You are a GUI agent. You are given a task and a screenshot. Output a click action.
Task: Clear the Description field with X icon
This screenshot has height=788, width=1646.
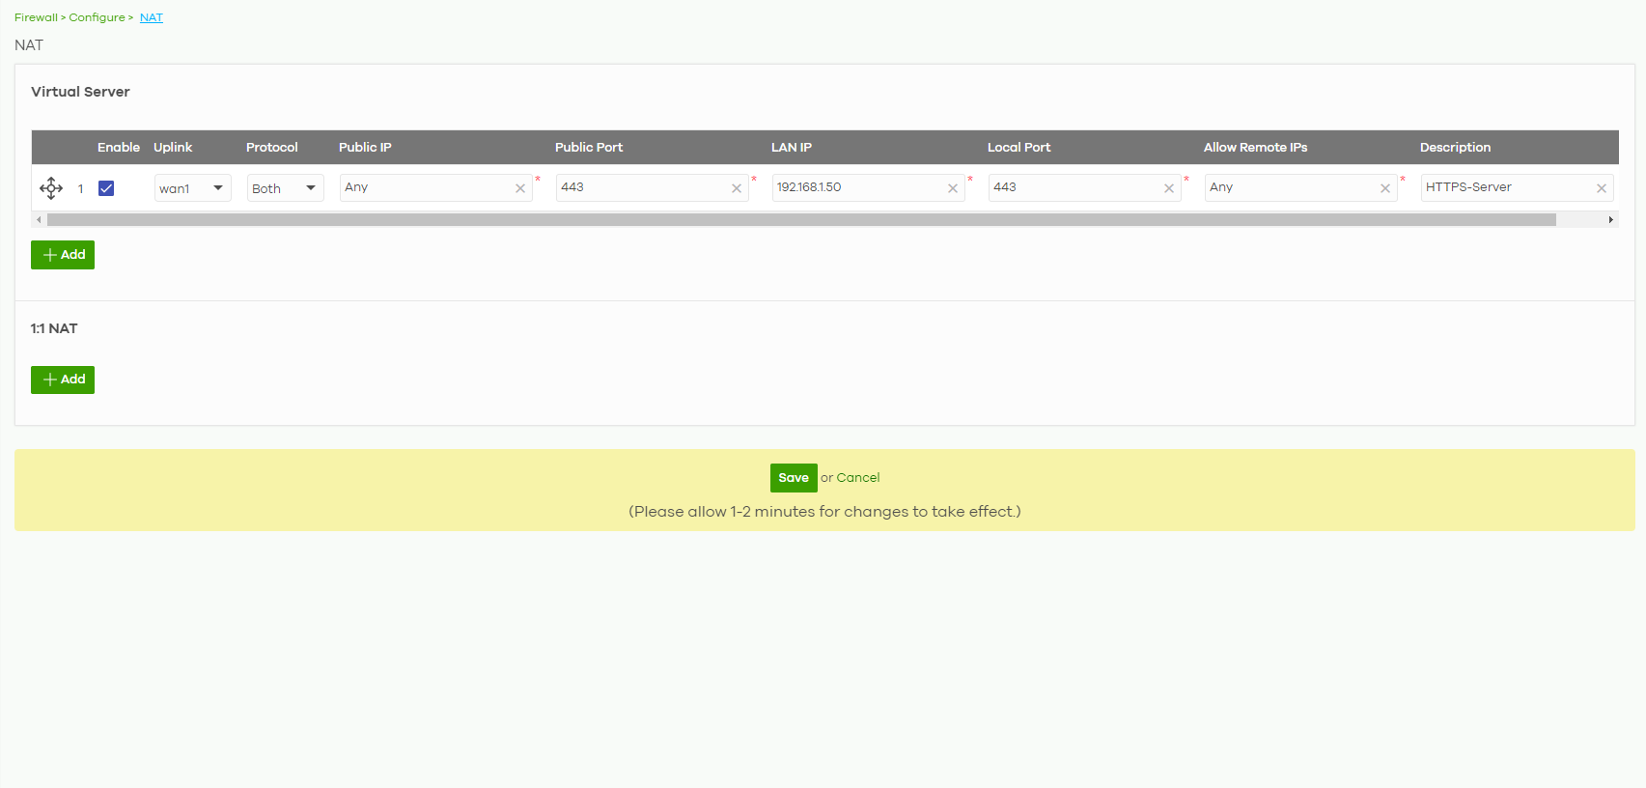pos(1602,188)
